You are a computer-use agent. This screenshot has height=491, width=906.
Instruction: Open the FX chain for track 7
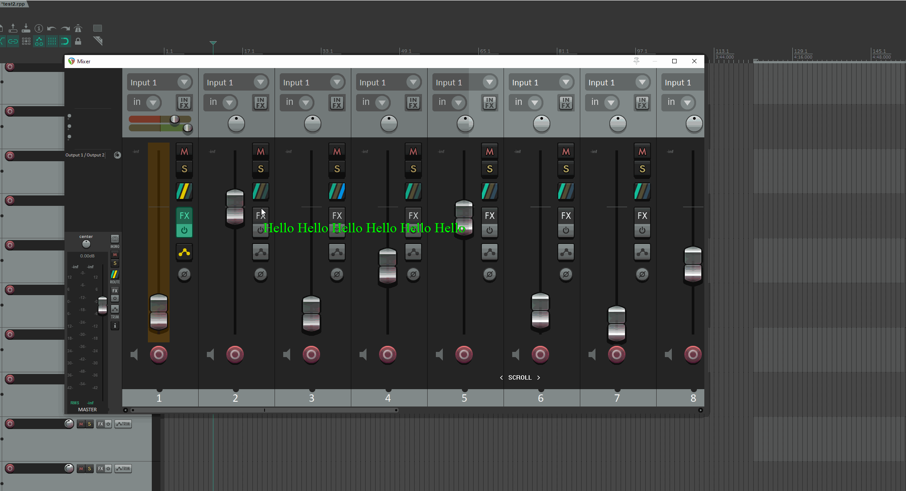click(x=642, y=215)
